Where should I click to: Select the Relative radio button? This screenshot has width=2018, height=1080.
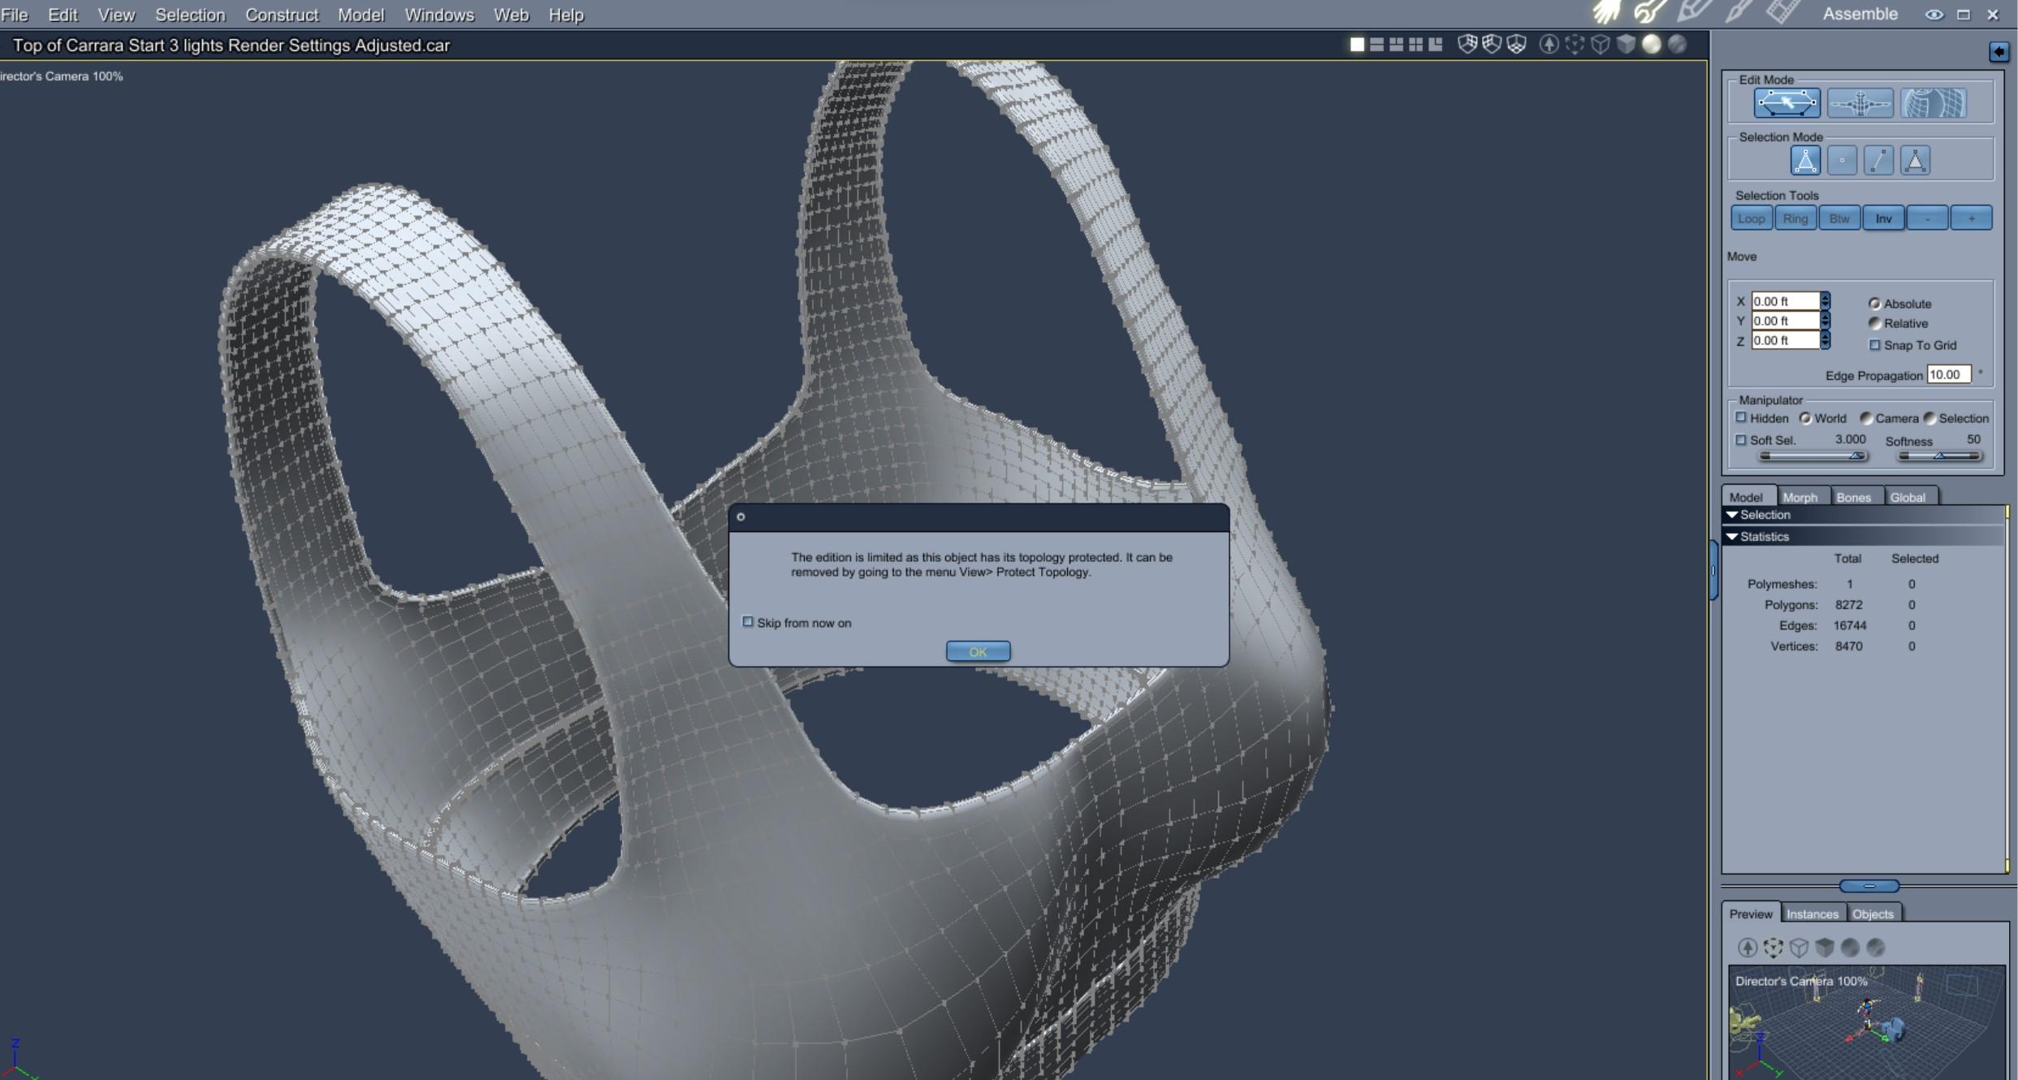click(1874, 323)
